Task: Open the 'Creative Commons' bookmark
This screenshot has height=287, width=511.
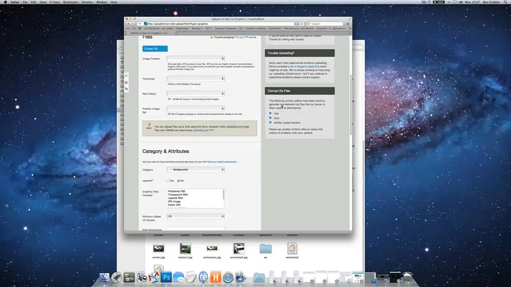Action: pos(226,28)
